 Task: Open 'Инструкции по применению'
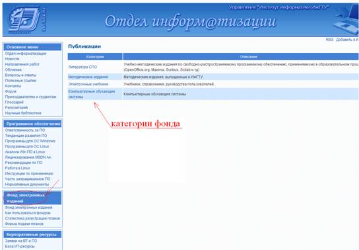(x=29, y=173)
